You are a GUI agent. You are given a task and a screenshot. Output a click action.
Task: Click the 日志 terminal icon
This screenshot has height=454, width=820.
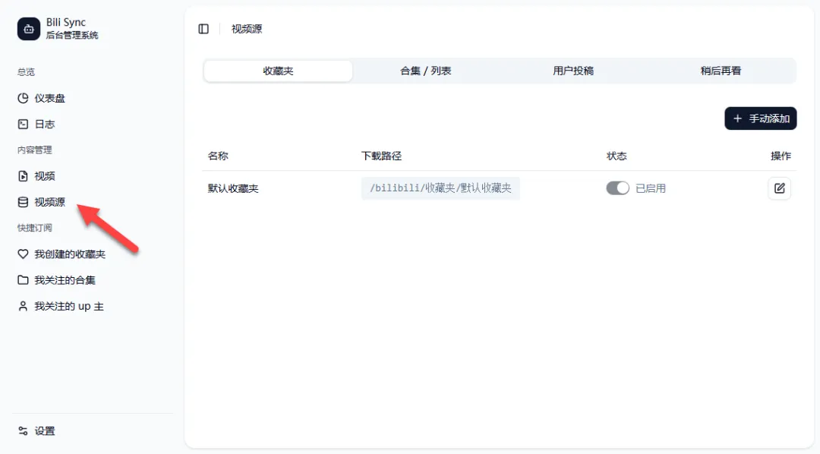click(x=23, y=124)
